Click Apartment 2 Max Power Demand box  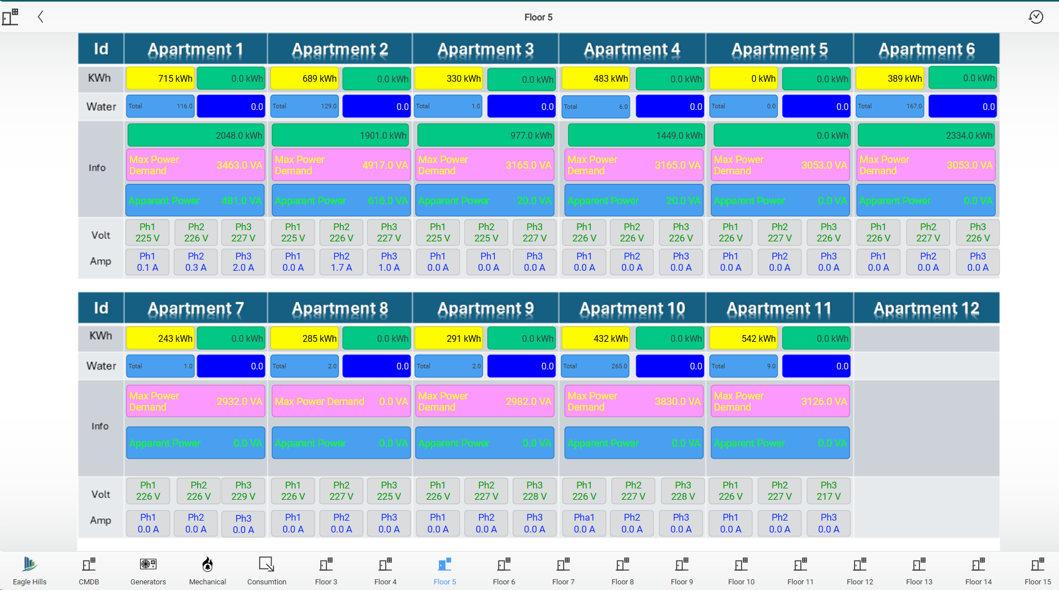tap(341, 165)
